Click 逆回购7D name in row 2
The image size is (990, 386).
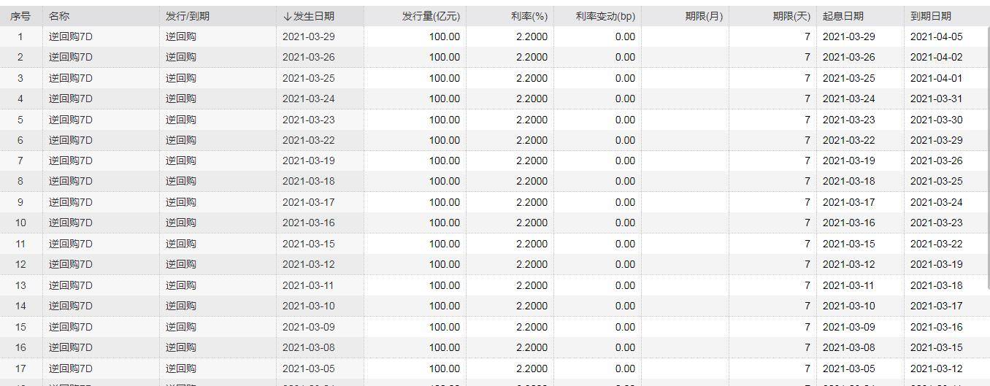pyautogui.click(x=71, y=57)
